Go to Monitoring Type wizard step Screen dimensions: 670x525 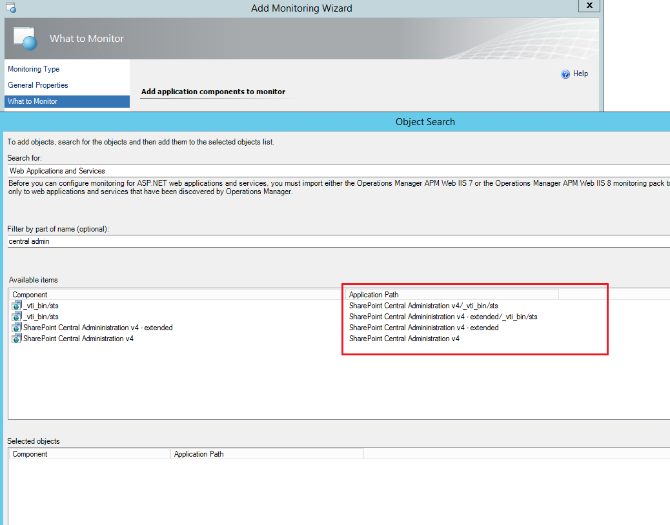[x=34, y=69]
